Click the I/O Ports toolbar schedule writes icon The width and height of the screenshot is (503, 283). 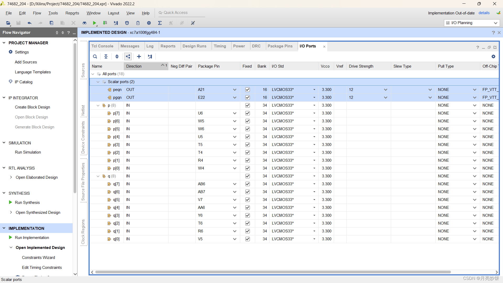(150, 56)
